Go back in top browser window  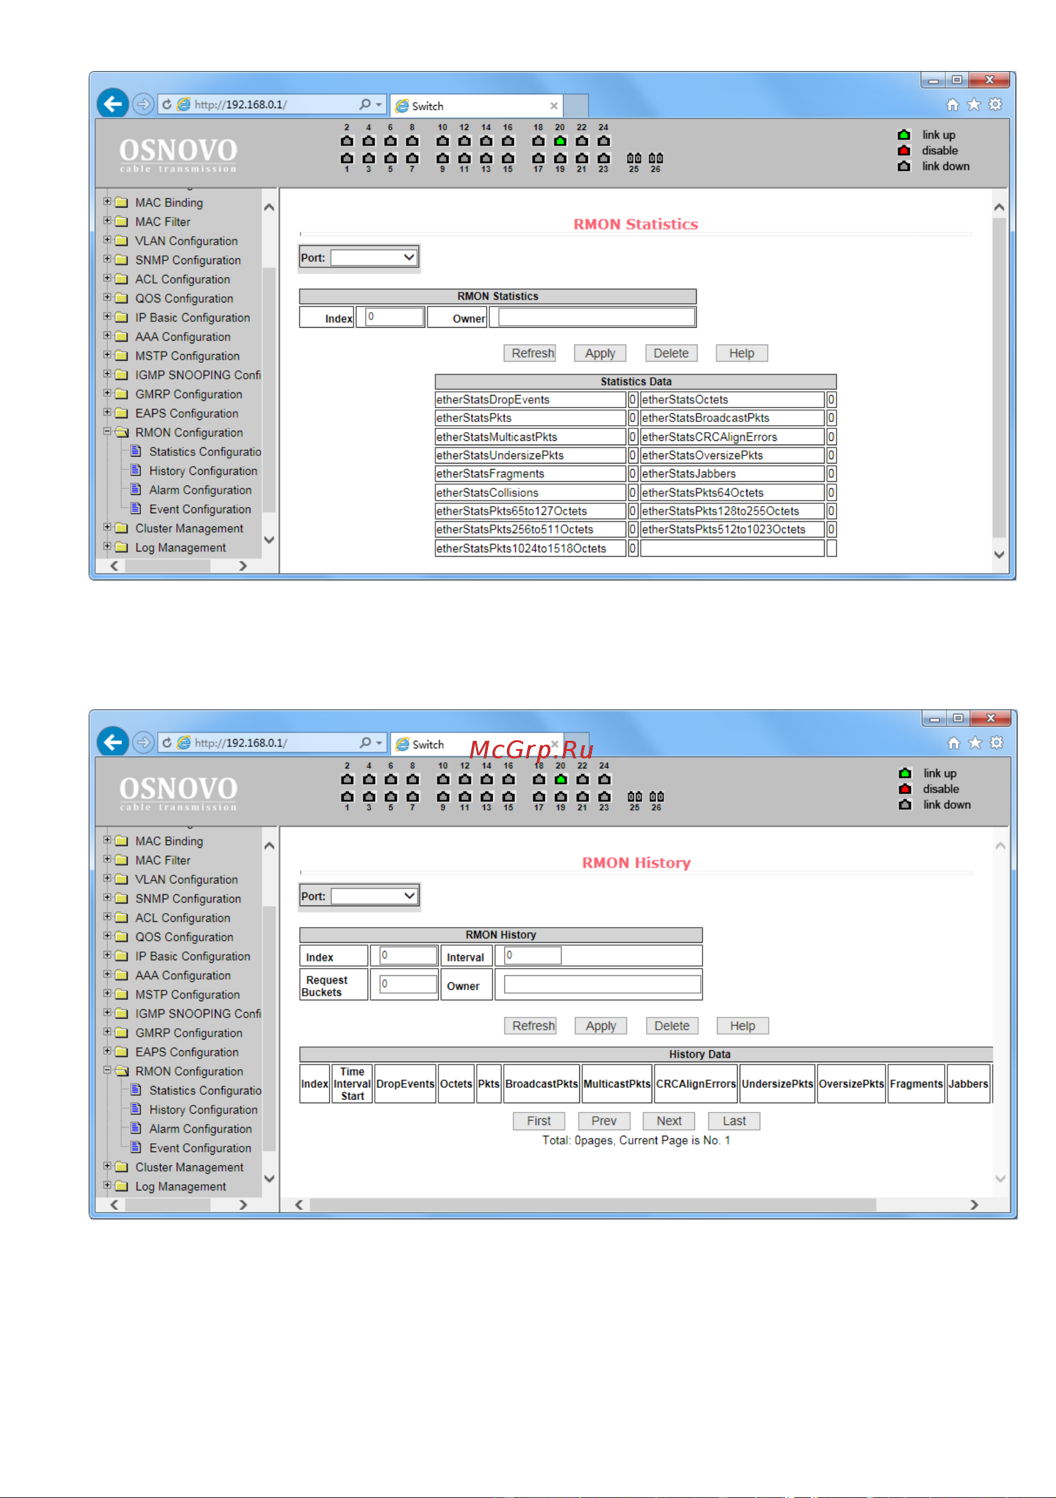[x=113, y=104]
